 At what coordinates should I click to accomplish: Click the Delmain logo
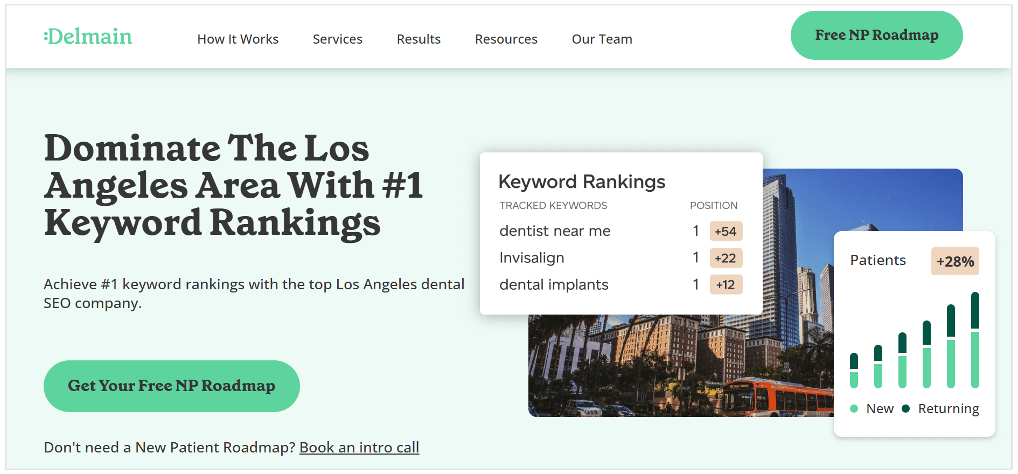coord(88,37)
